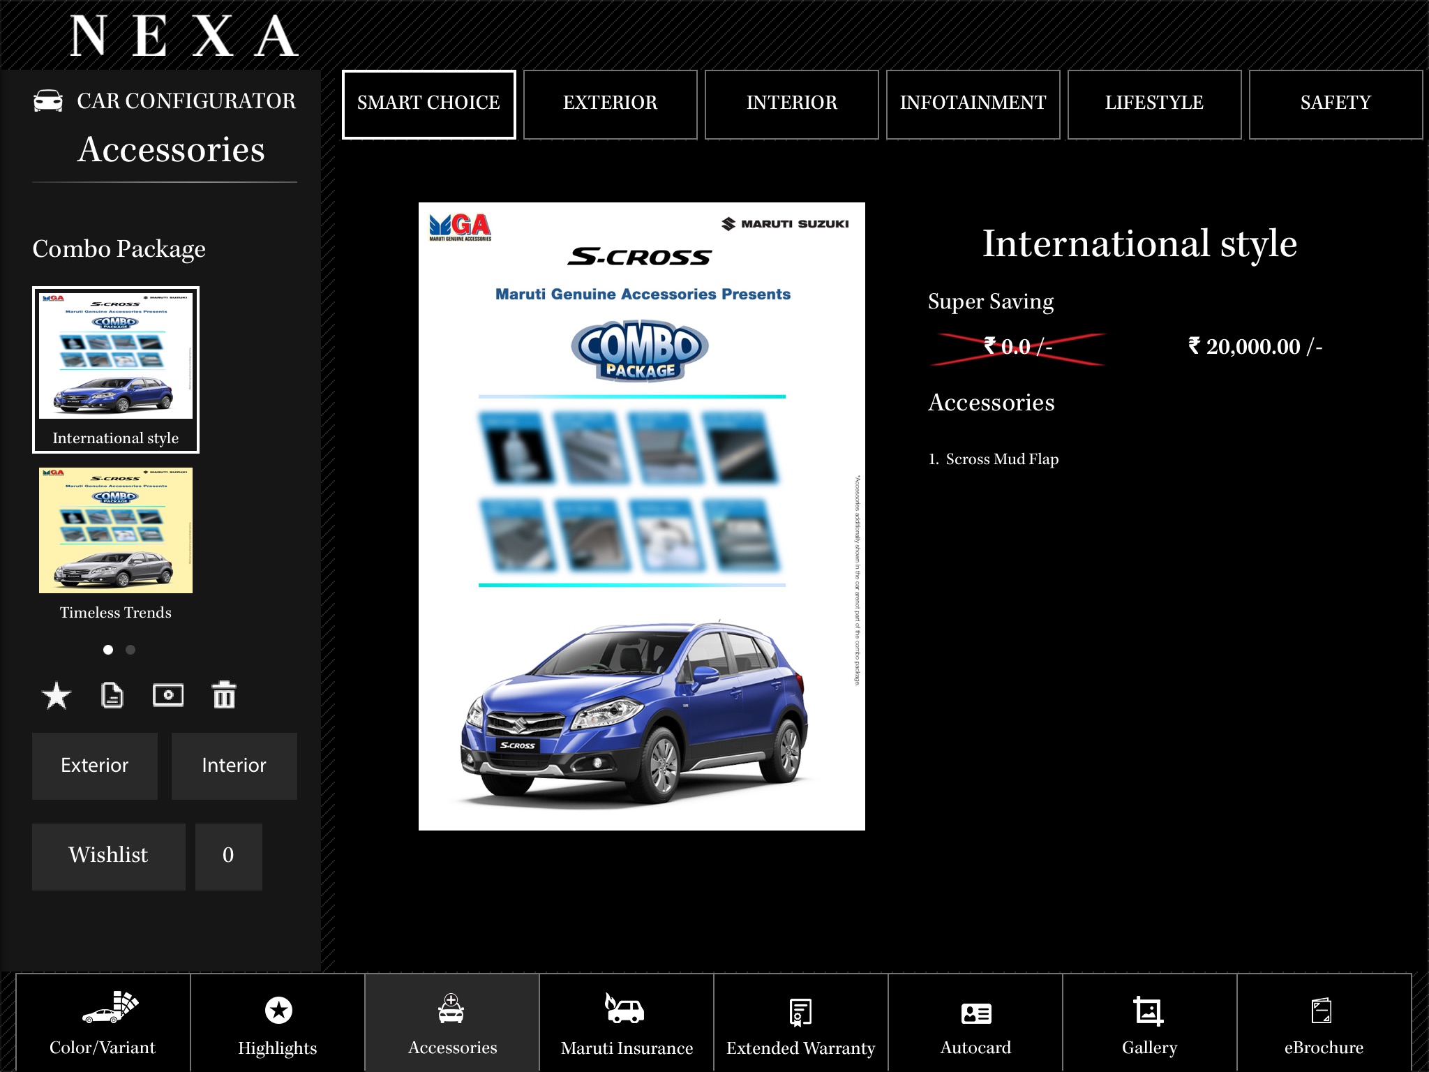Click the 'Super Saving' label
Image resolution: width=1429 pixels, height=1072 pixels.
(x=991, y=302)
